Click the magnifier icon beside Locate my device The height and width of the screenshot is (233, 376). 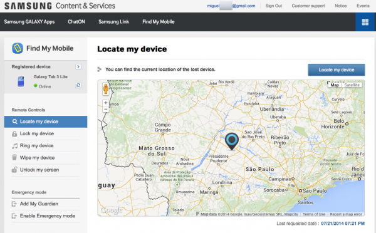tap(14, 122)
